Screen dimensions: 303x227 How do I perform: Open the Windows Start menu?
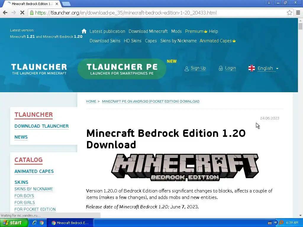click(x=14, y=223)
